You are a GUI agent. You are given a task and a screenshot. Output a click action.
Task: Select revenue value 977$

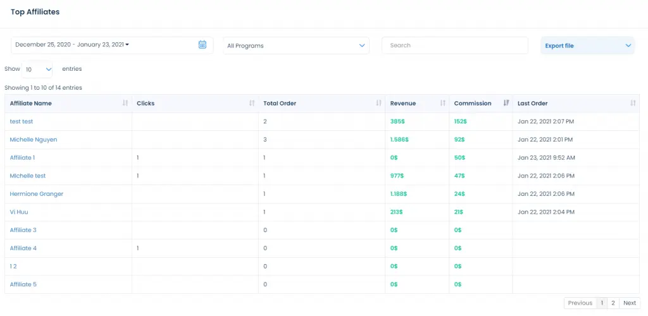[397, 176]
